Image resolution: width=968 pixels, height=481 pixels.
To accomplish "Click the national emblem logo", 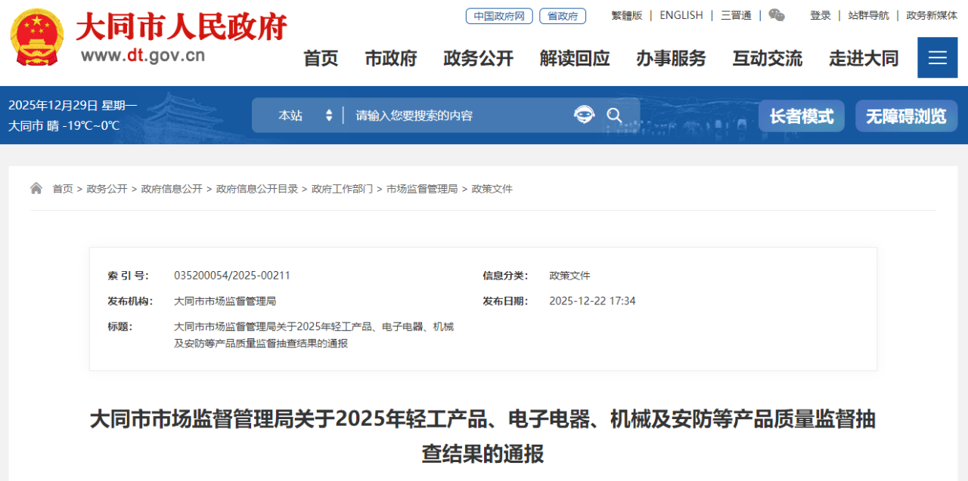I will point(37,38).
